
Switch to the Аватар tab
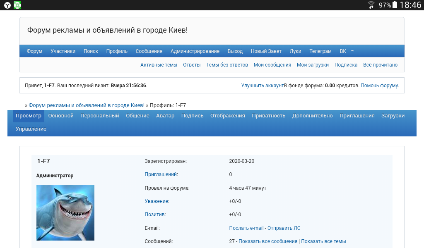(x=165, y=116)
